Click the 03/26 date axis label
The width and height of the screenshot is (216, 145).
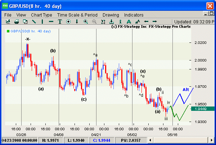pyautogui.click(x=21, y=135)
